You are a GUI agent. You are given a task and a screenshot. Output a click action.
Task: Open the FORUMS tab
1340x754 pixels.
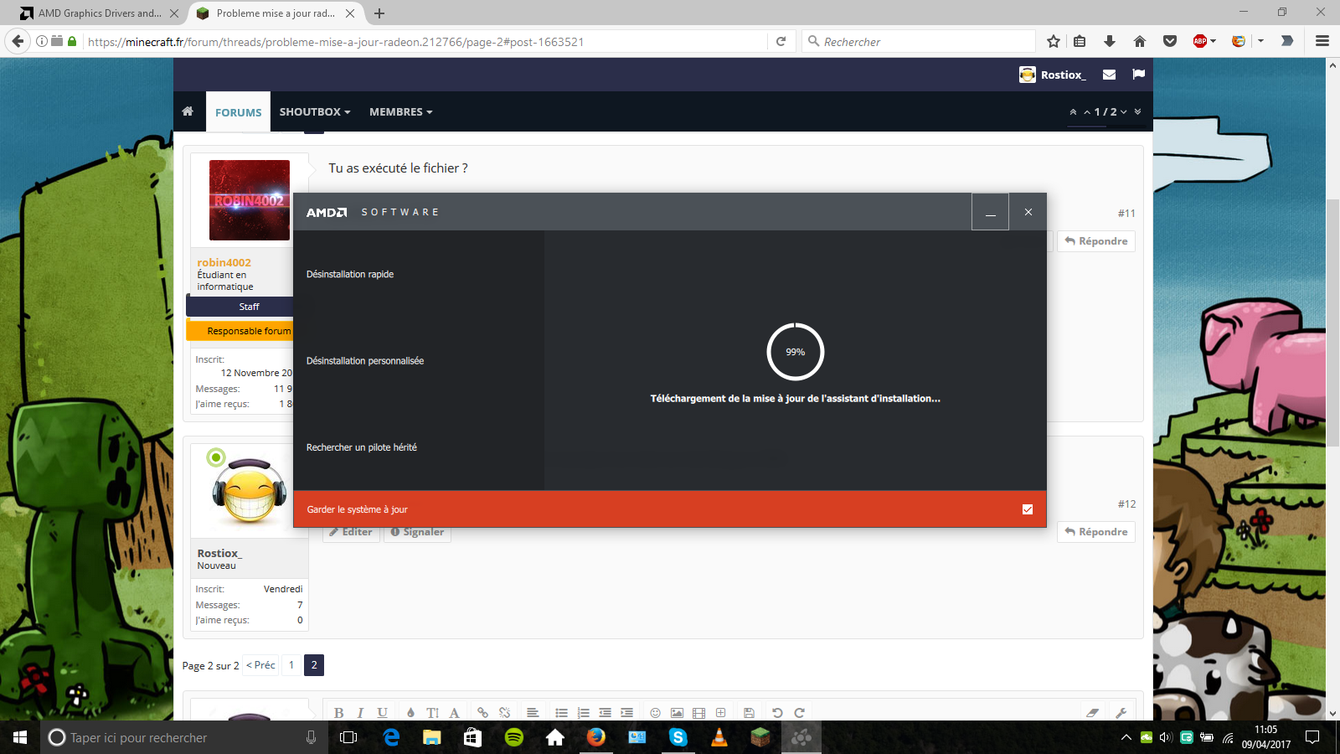click(238, 112)
